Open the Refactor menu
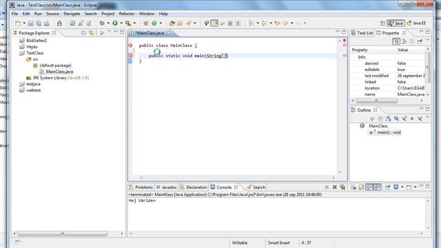Viewport: 441px width, 248px height. (x=127, y=14)
